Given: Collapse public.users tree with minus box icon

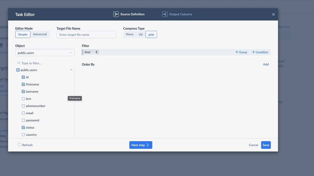Looking at the screenshot, I should [18, 70].
